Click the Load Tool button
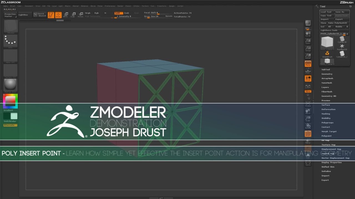The width and height of the screenshot is (355, 199). tap(327, 12)
